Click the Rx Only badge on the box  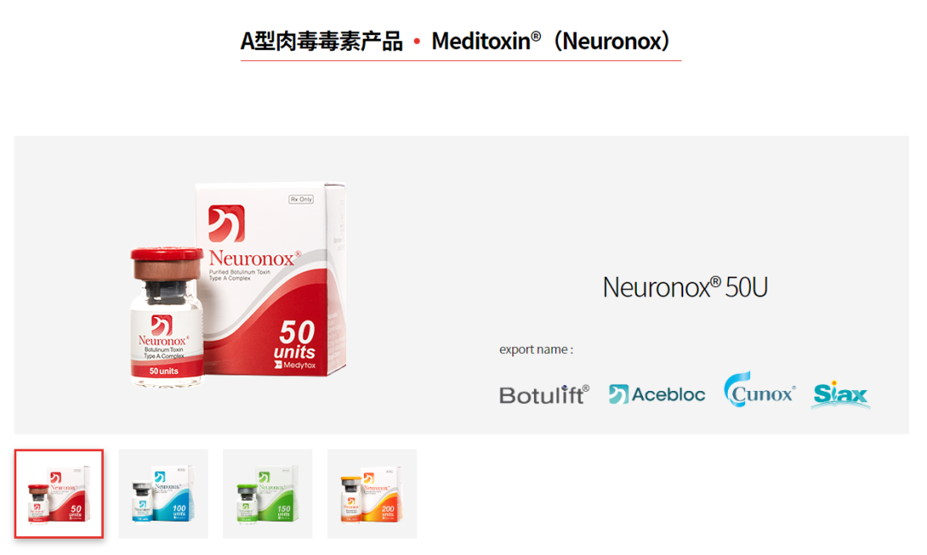pyautogui.click(x=301, y=199)
